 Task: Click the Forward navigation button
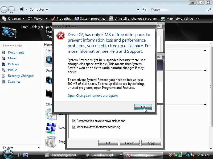(11, 10)
